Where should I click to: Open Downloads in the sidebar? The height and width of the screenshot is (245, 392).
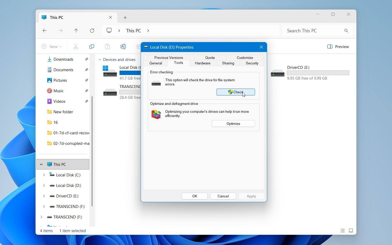(x=63, y=59)
